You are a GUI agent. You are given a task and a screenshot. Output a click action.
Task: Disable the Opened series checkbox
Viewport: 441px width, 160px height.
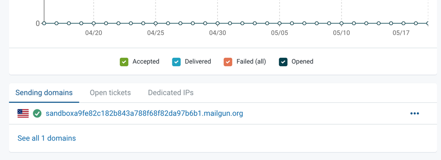pos(283,62)
